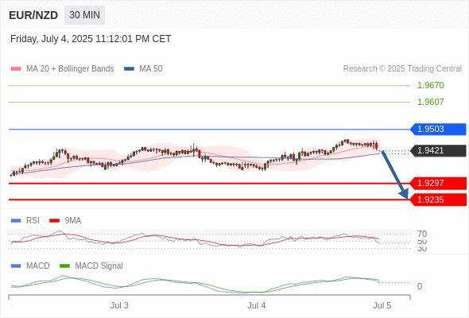Click the MA 20 + Bollinger Bands swatch

tap(16, 69)
